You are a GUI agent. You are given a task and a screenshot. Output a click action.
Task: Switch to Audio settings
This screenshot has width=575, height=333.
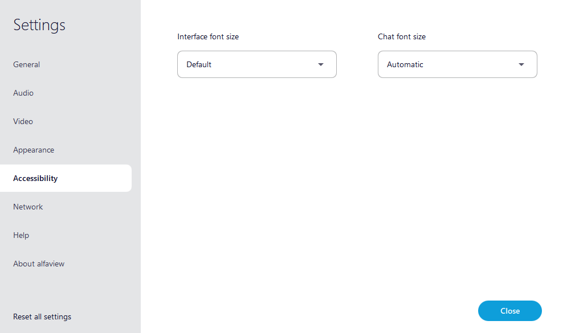pos(23,93)
